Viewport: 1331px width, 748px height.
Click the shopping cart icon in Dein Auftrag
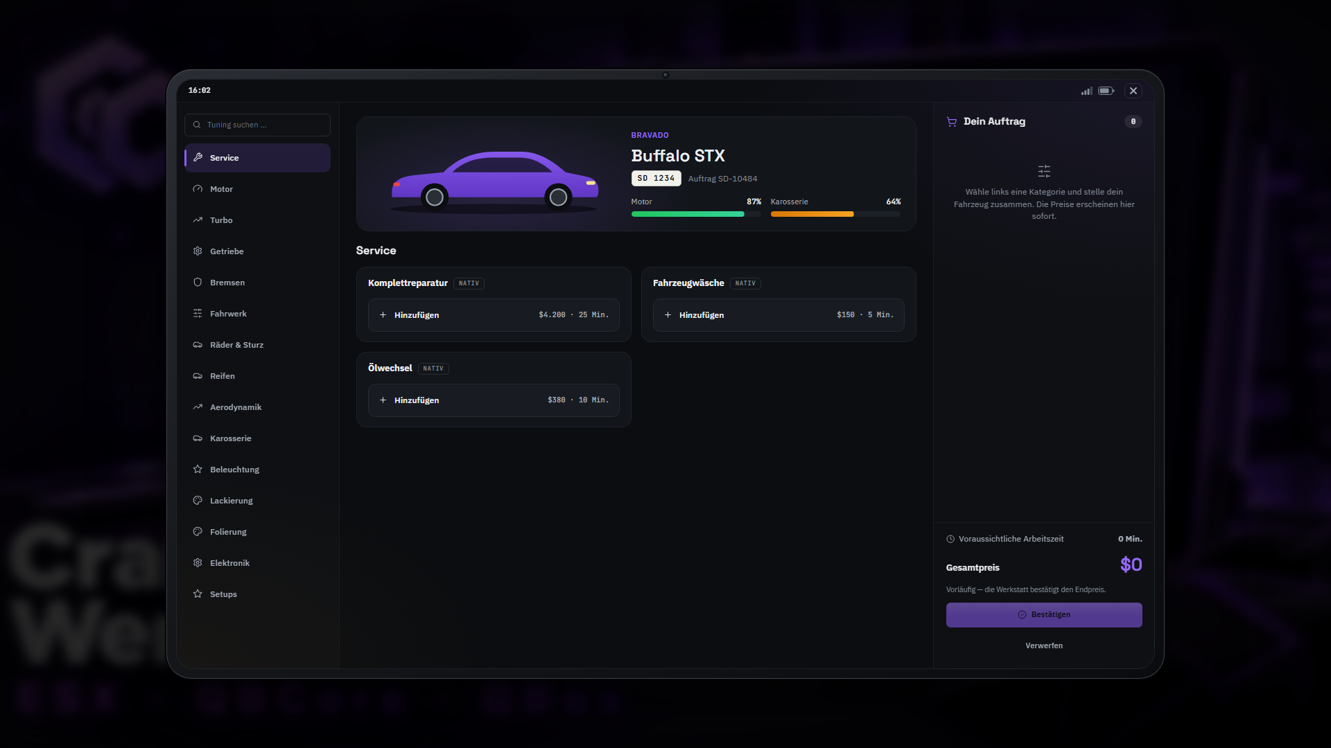952,122
